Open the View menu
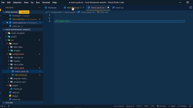This screenshot has height=108, width=193. [x=26, y=2]
